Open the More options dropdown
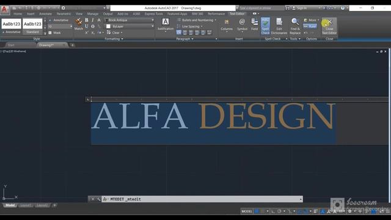This screenshot has width=391, height=220. click(311, 20)
